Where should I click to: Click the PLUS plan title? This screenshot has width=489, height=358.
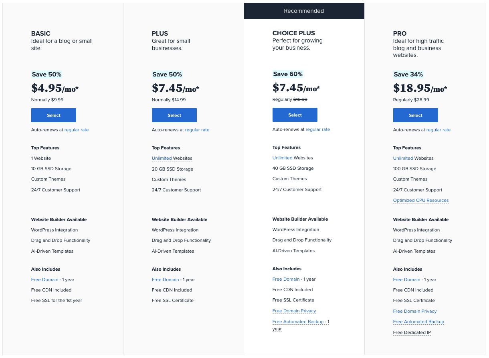pos(160,34)
